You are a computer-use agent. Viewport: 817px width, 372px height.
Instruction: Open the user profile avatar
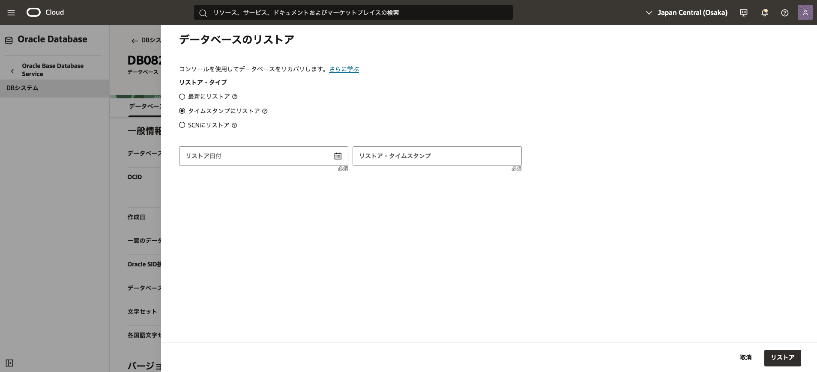pos(805,13)
